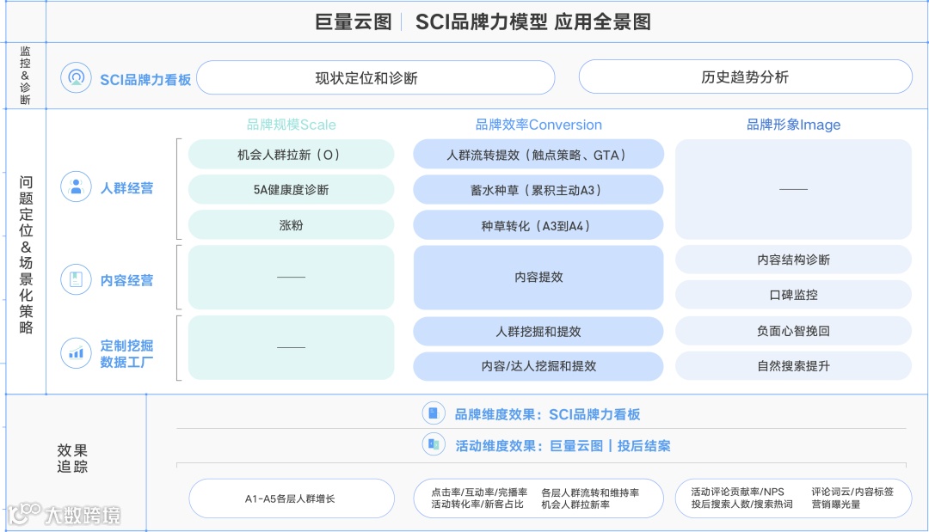Click 人群流转提效（触点策略、GTA）
The width and height of the screenshot is (929, 532).
click(538, 155)
